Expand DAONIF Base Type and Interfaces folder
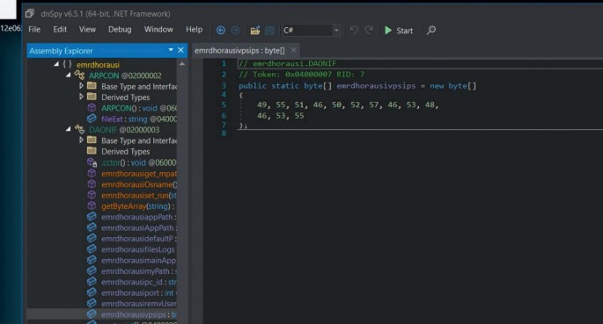 (81, 140)
